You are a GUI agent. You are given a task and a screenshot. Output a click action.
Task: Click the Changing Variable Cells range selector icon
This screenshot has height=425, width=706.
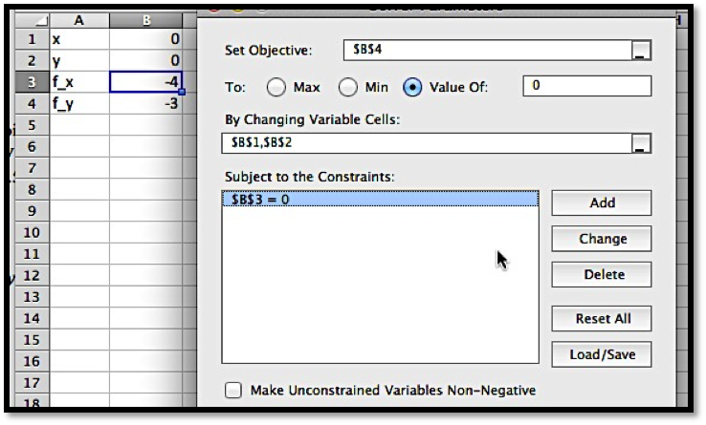tap(641, 143)
